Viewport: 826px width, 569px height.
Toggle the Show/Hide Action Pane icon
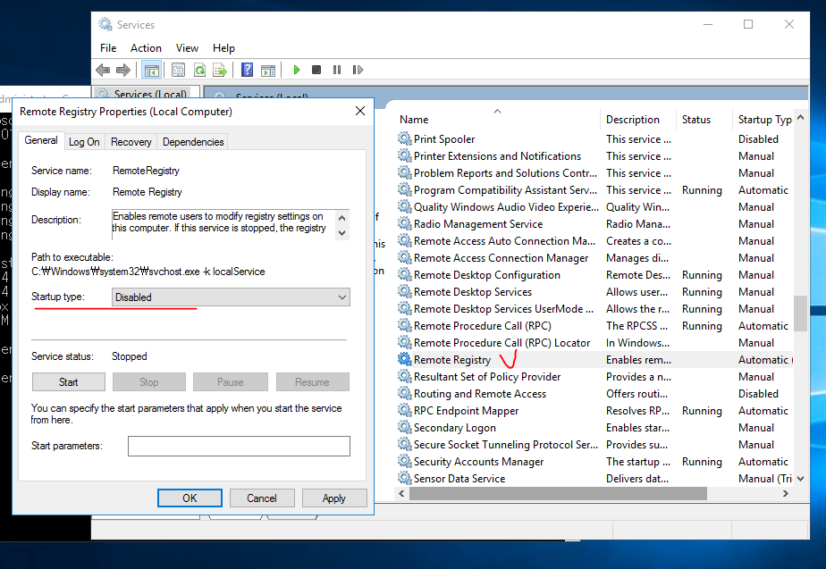268,70
